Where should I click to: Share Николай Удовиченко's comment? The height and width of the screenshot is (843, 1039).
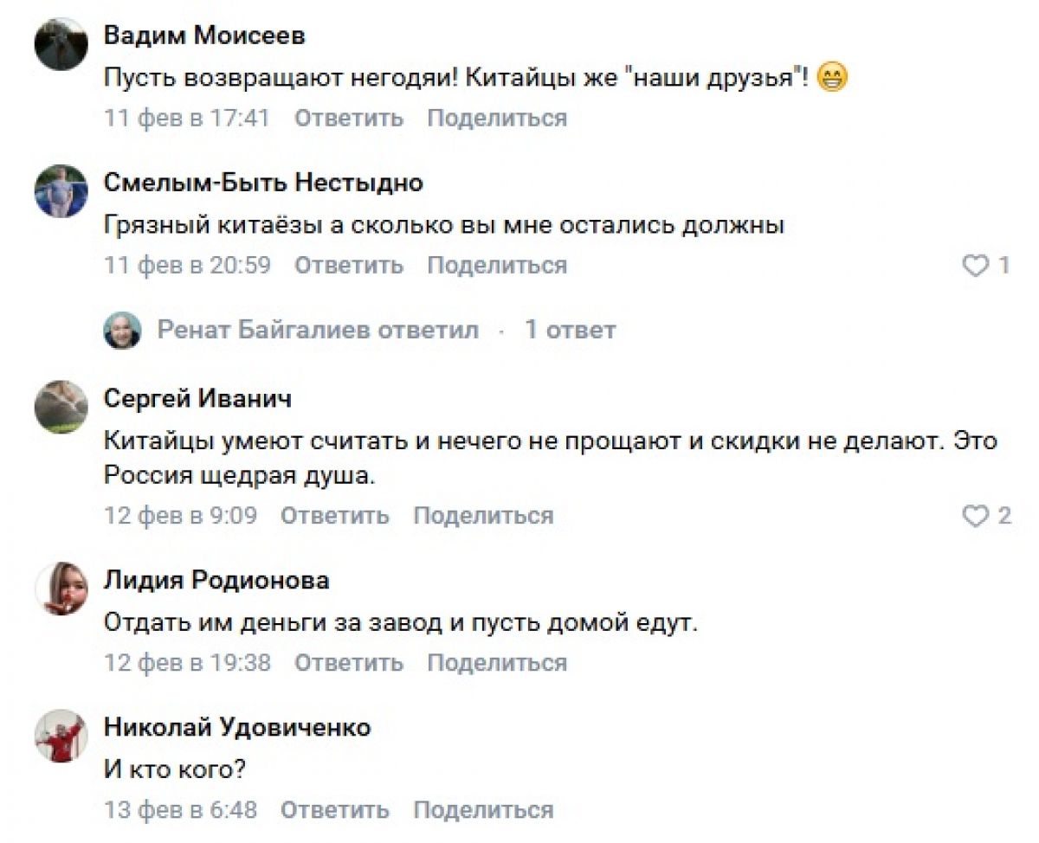tap(483, 810)
